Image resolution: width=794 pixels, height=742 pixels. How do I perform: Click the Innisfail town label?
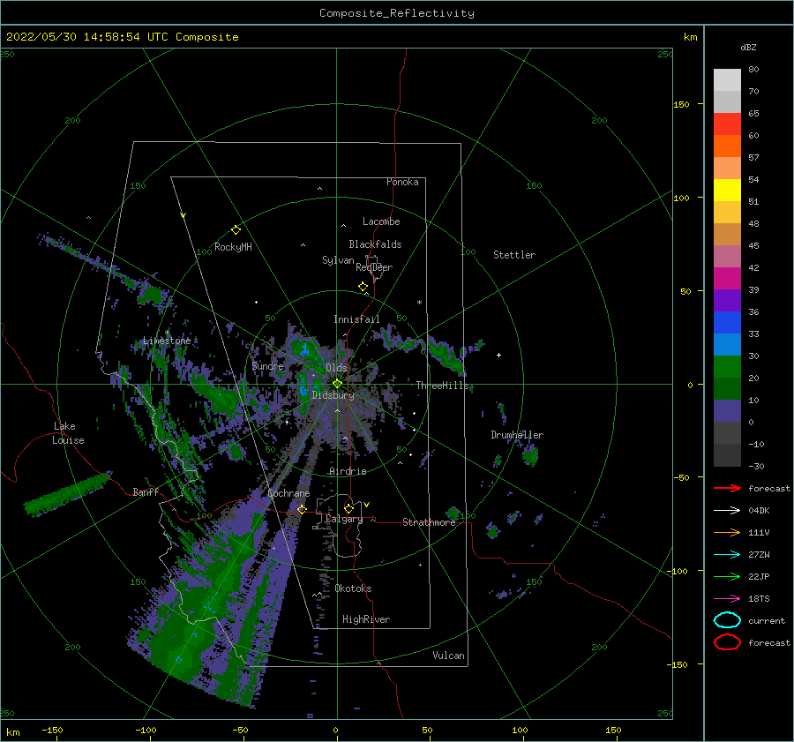tap(356, 319)
